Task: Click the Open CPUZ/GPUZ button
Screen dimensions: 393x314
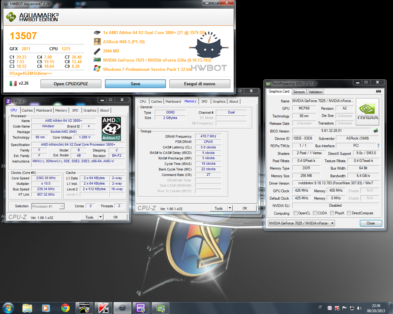Action: pyautogui.click(x=71, y=84)
